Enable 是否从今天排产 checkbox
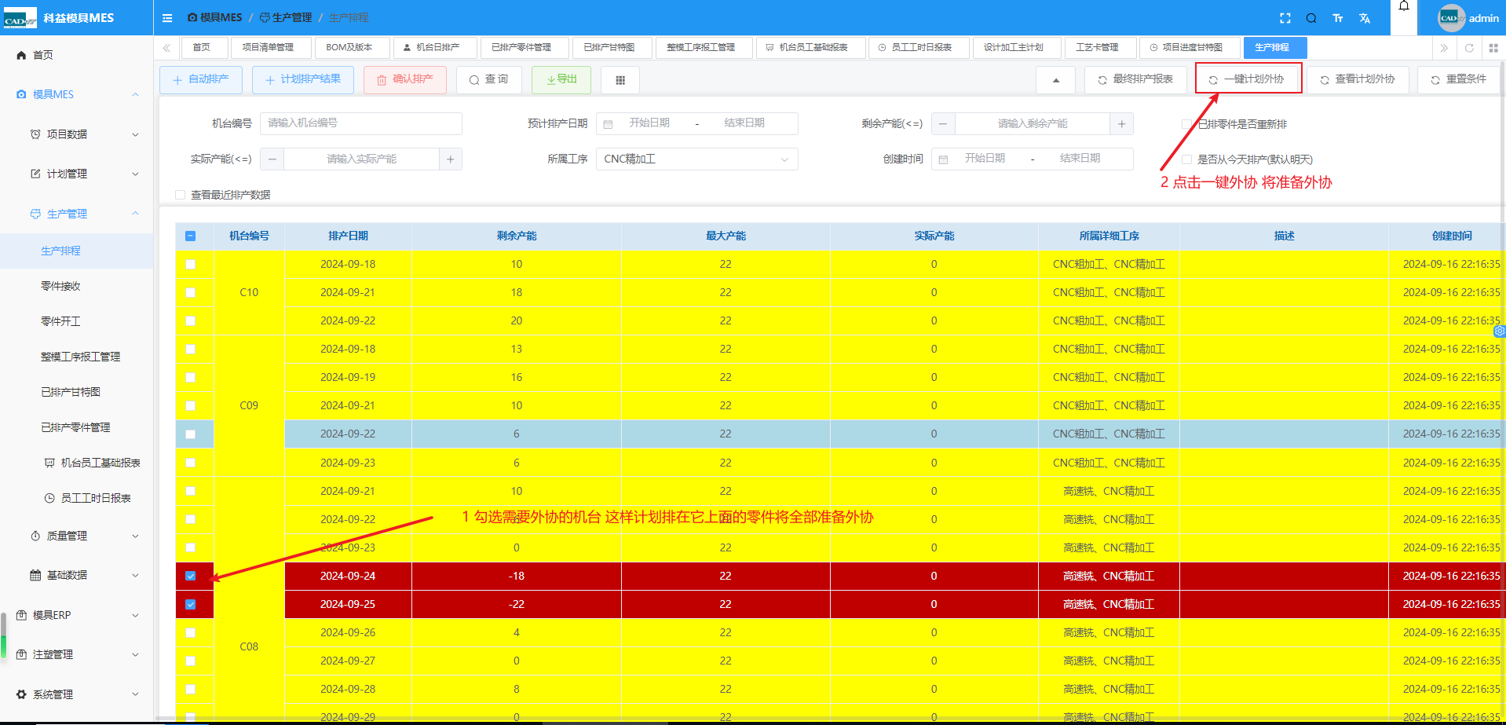The width and height of the screenshot is (1506, 725). [x=1186, y=159]
